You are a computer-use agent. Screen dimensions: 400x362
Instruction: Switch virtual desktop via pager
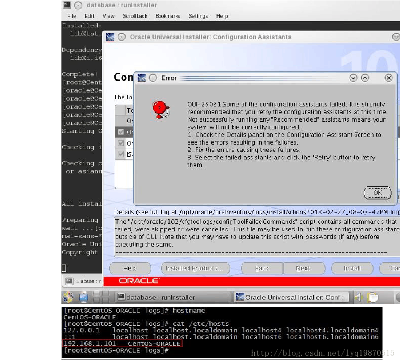101,297
